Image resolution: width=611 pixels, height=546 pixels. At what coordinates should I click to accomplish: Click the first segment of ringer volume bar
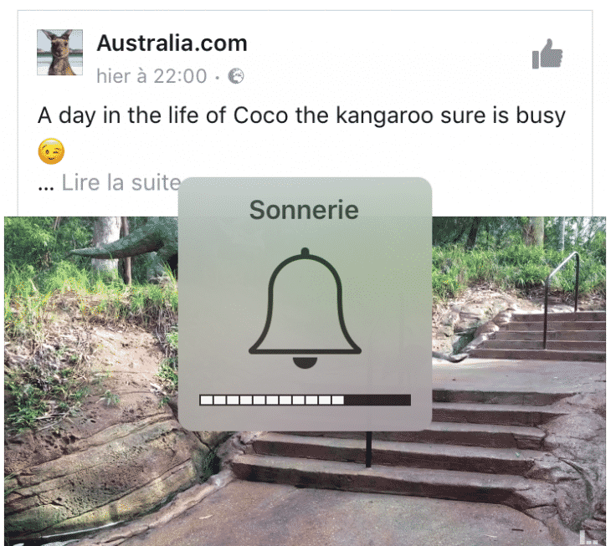[x=207, y=400]
